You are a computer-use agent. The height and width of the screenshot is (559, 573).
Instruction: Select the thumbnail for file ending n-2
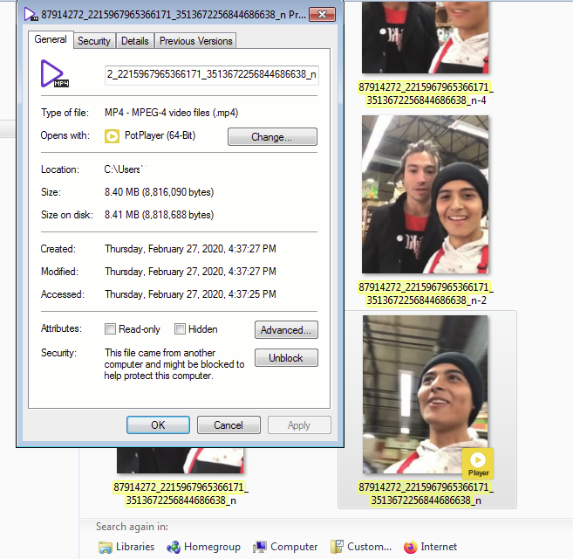click(425, 194)
